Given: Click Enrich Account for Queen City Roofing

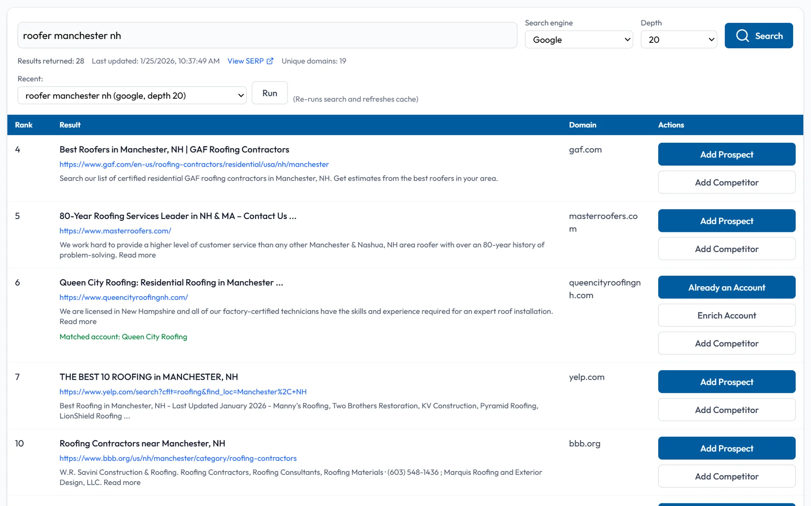Looking at the screenshot, I should [x=726, y=315].
